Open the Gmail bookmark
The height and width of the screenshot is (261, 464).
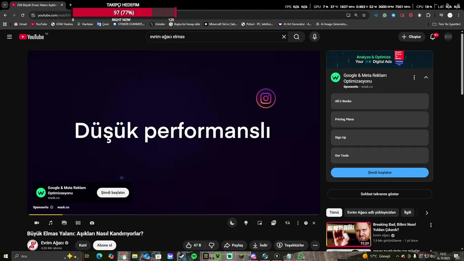(20, 24)
